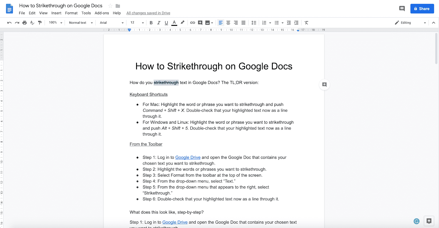The width and height of the screenshot is (439, 228).
Task: Open the text color picker
Action: (174, 23)
